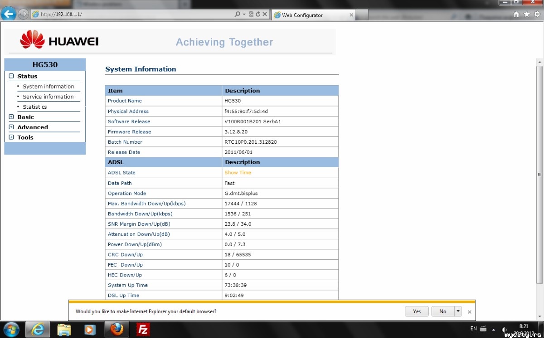Open Favorites with the star icon

[526, 15]
